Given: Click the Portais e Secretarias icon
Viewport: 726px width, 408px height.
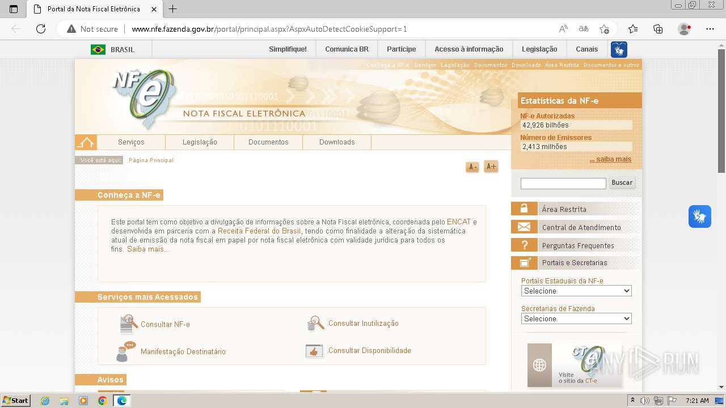Looking at the screenshot, I should 524,262.
